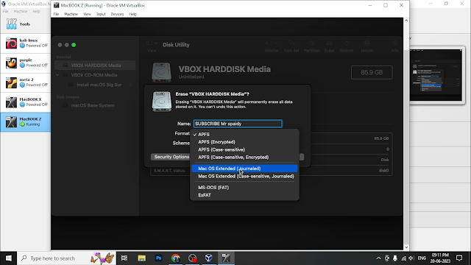Open Chrome from the Windows taskbar
Viewport: 471px width, 265px height.
176,258
